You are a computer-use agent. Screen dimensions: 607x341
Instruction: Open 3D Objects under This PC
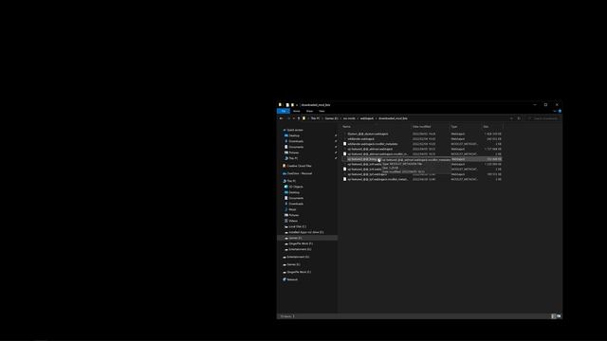pos(296,187)
